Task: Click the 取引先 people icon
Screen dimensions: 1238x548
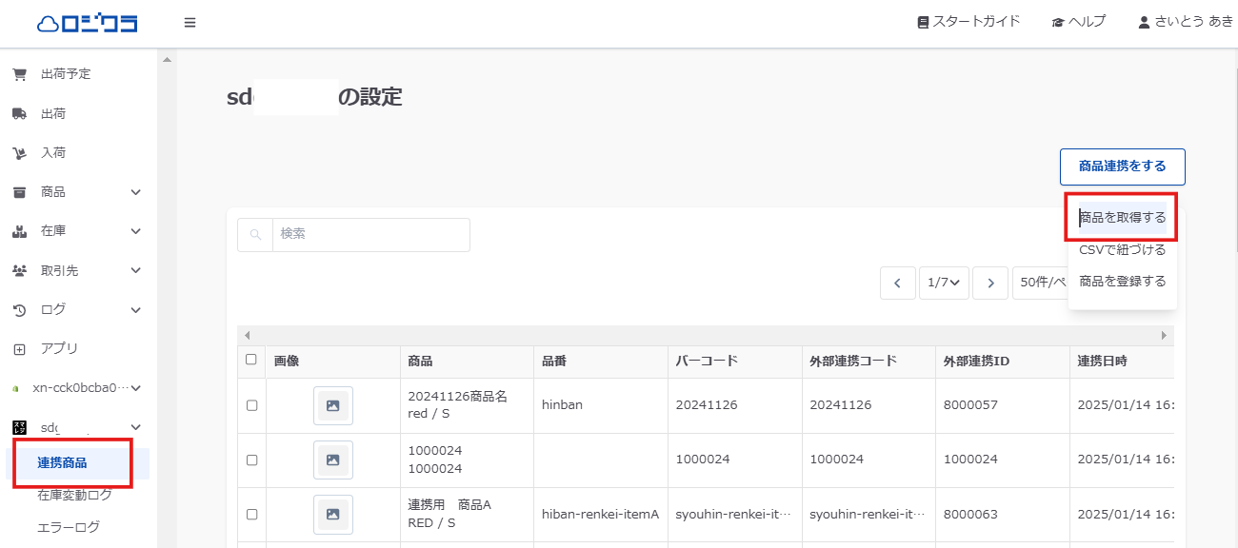Action: [x=19, y=271]
